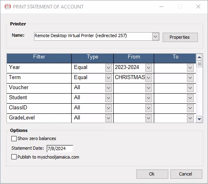Check Publish to myschooljamaica.com option
Screen dimensions: 208x184
point(14,157)
